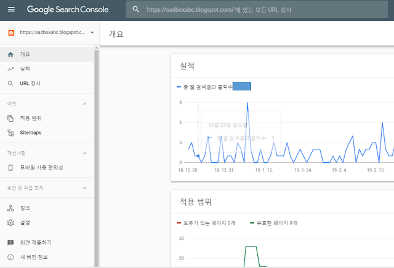This screenshot has height=268, width=394.
Task: Click the search magnifier icon
Action: [x=135, y=10]
